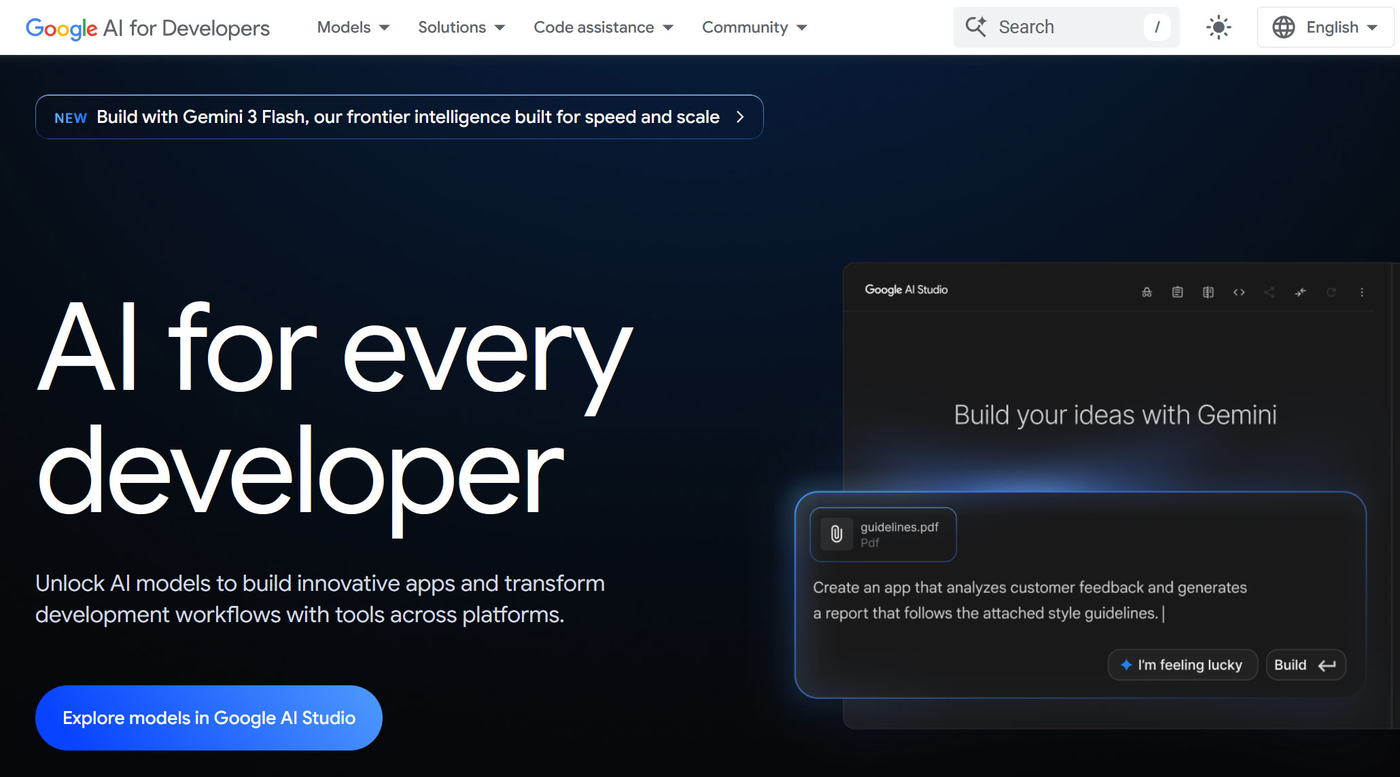This screenshot has height=777, width=1400.
Task: Click the refresh icon in AI Studio toolbar
Action: (x=1331, y=292)
